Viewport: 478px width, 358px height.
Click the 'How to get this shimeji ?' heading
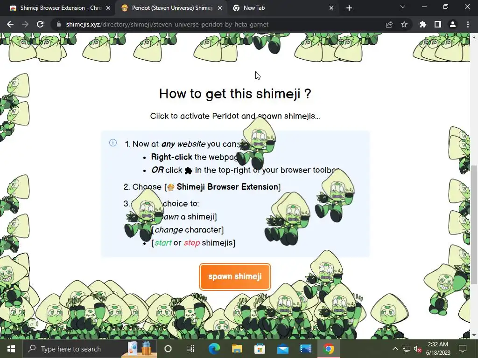point(235,93)
